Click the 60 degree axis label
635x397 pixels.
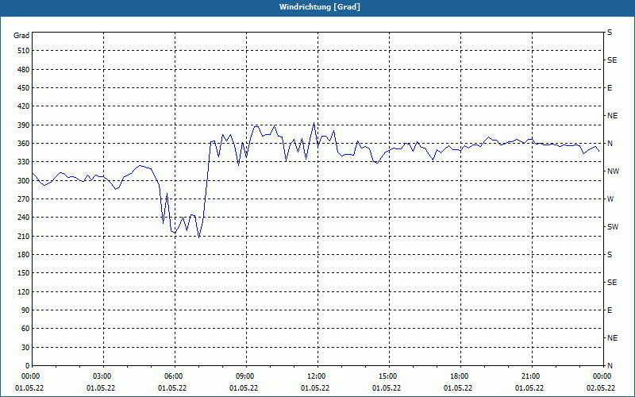tap(25, 329)
